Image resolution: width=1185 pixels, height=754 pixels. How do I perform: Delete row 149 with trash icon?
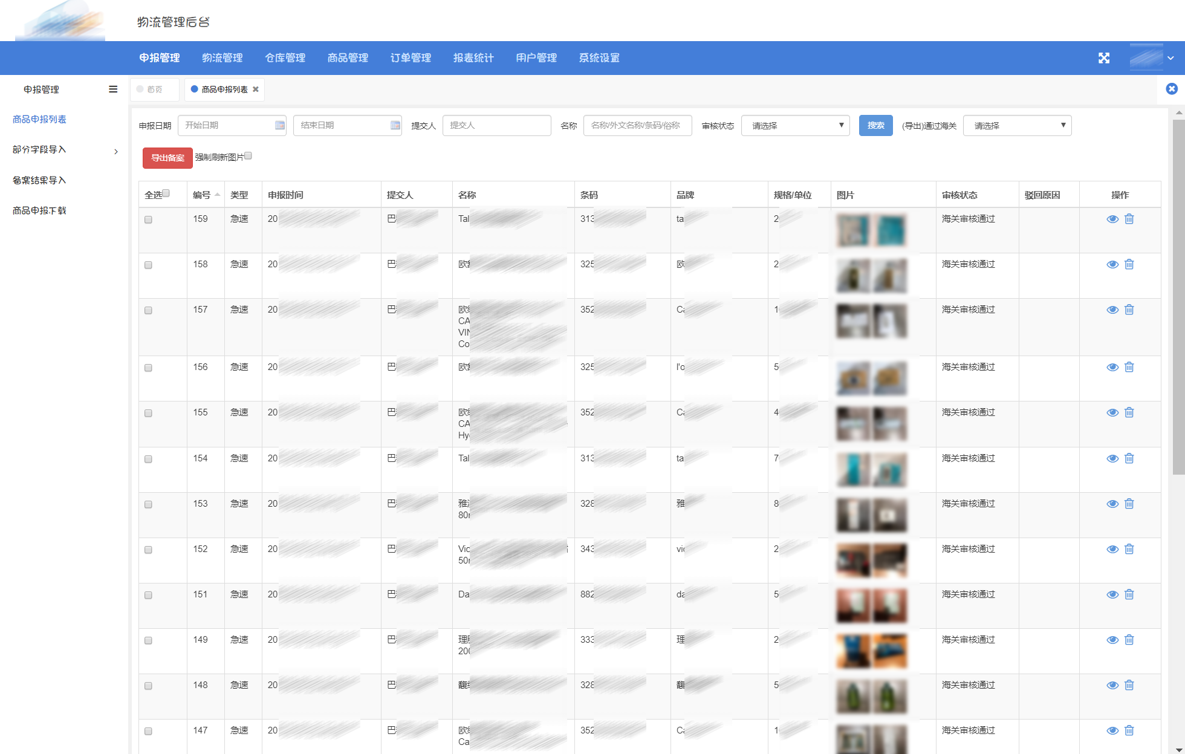[1129, 640]
